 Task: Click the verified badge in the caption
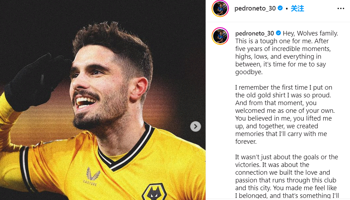tap(278, 33)
